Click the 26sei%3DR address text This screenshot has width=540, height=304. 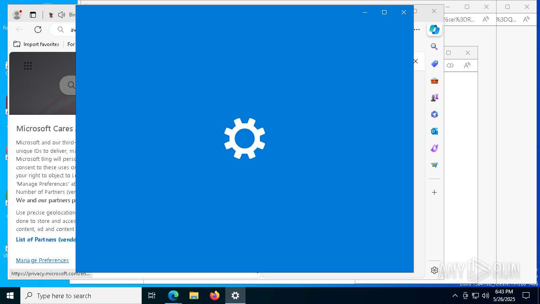pyautogui.click(x=459, y=19)
